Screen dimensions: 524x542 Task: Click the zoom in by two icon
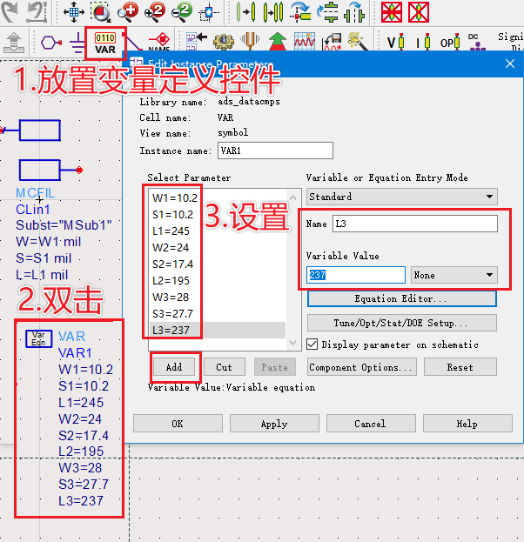tap(155, 12)
